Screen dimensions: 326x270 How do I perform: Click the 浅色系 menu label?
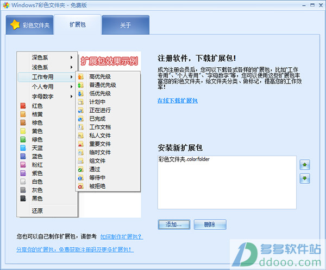[x=40, y=67]
